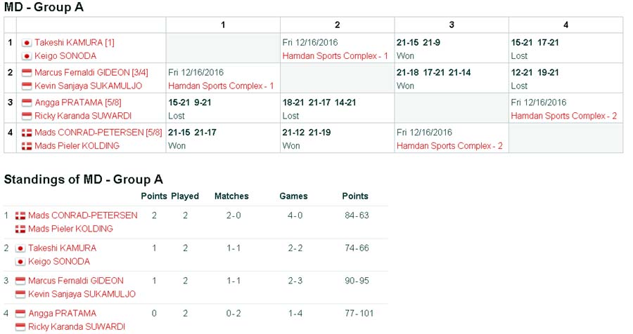Click Japan flag beside Takeshi KAMURA in group table

(x=27, y=43)
